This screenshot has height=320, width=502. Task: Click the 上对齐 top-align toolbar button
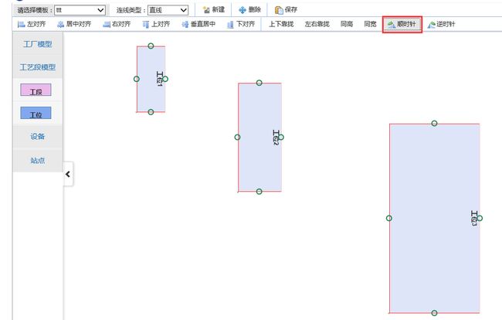click(x=156, y=24)
